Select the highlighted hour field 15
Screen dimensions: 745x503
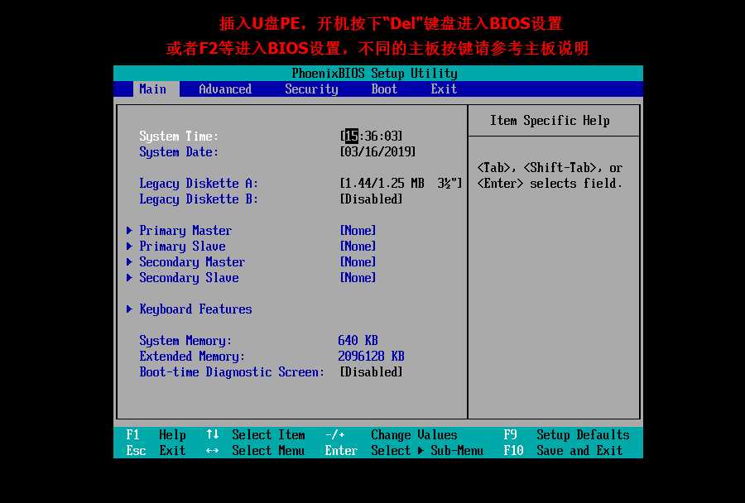351,137
